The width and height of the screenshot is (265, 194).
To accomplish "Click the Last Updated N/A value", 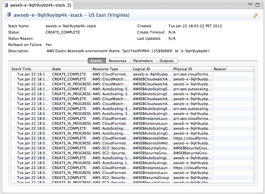I will click(172, 38).
